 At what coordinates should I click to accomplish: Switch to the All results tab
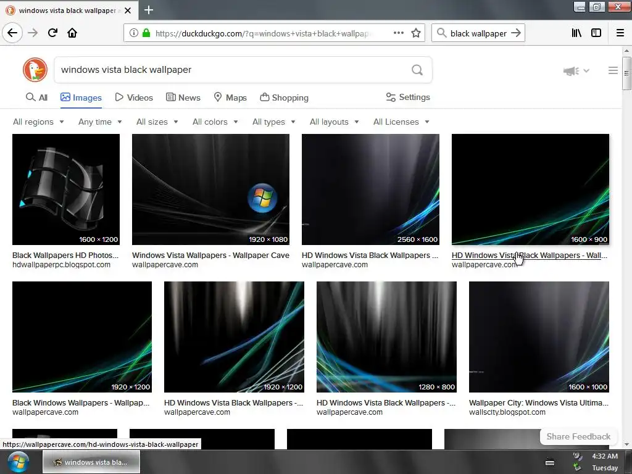pyautogui.click(x=36, y=98)
